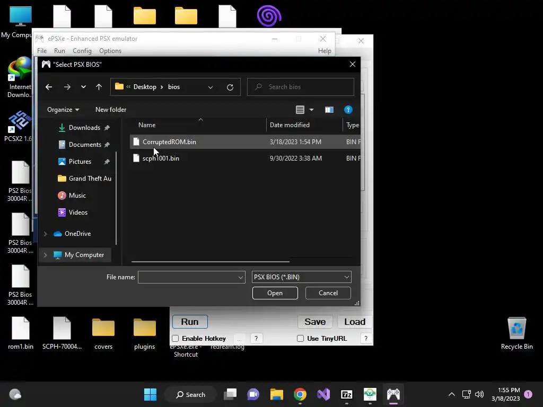Screen dimensions: 543x407
Task: Create a New folder
Action: [x=111, y=110]
